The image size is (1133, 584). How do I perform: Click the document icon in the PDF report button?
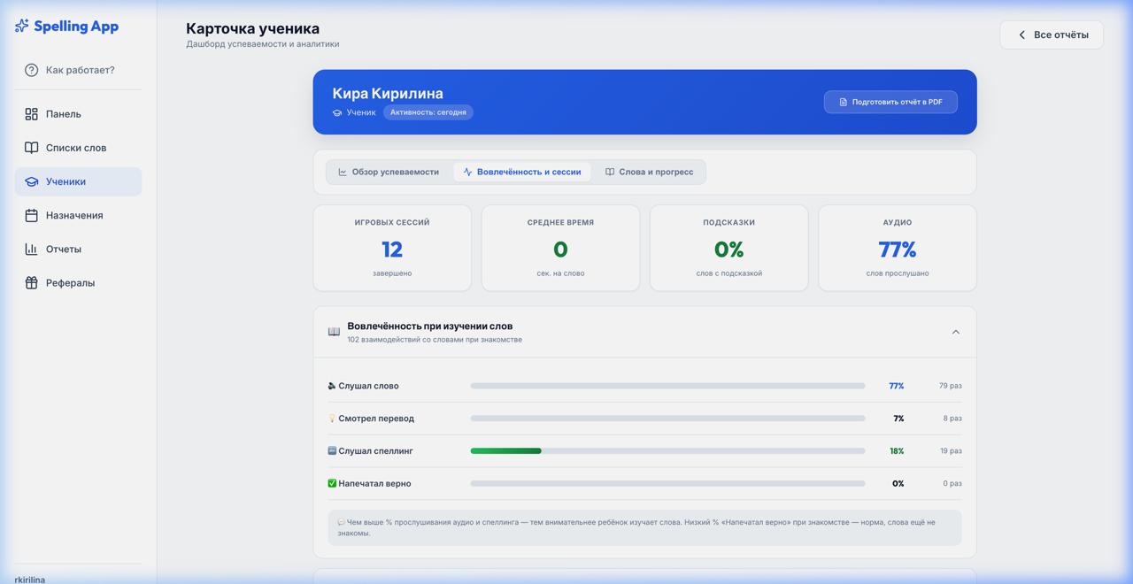click(x=843, y=102)
